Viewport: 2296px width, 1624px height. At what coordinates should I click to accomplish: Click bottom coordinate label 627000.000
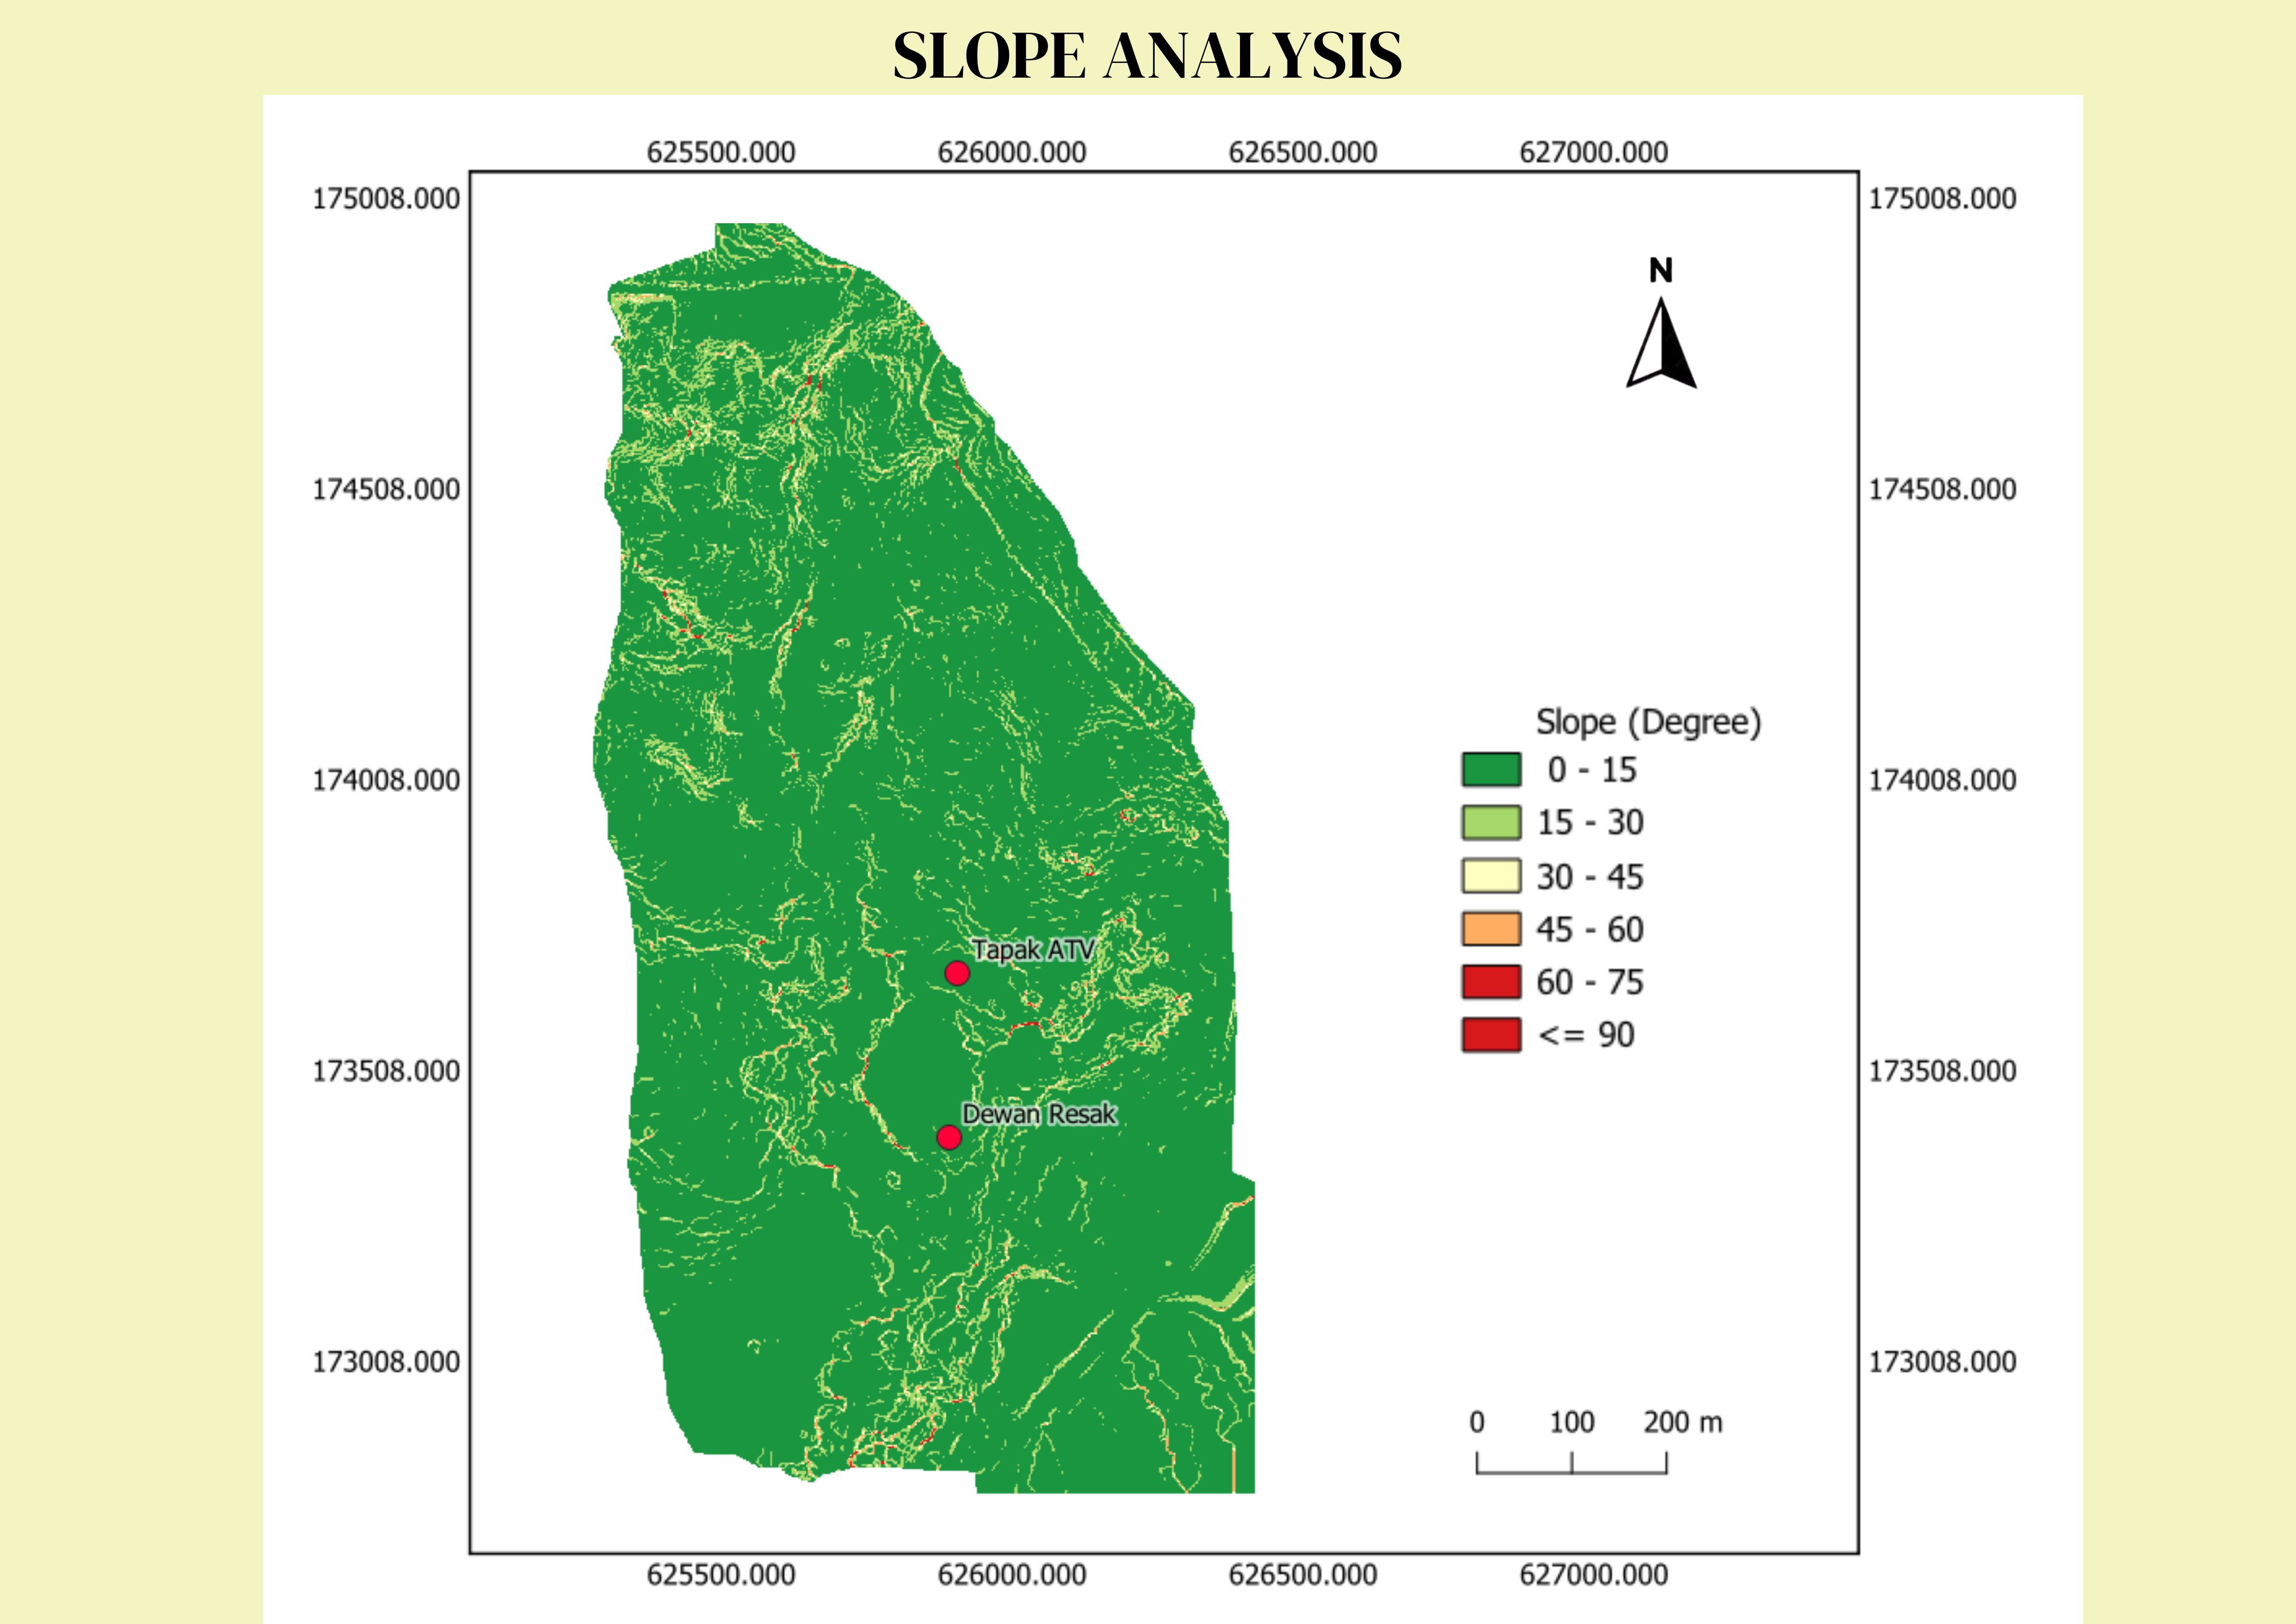[1593, 1575]
